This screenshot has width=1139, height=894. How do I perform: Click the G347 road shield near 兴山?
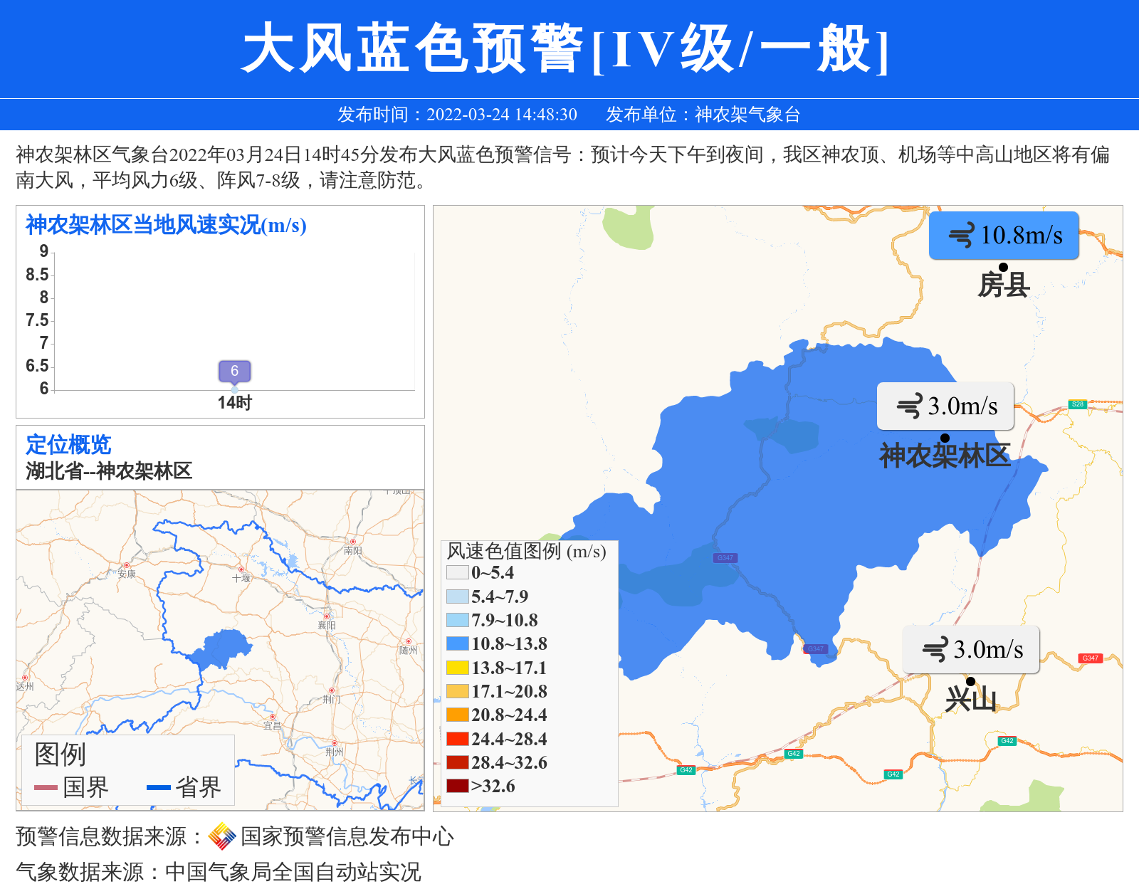(1090, 658)
